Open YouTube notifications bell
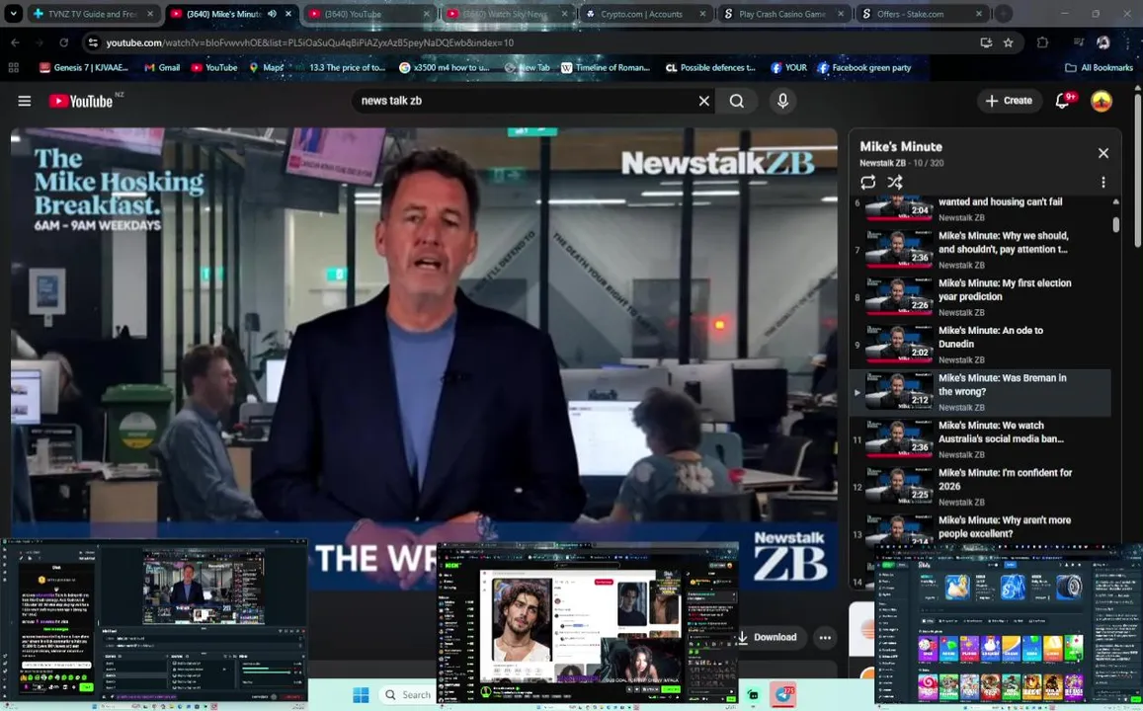The image size is (1143, 711). coord(1063,101)
